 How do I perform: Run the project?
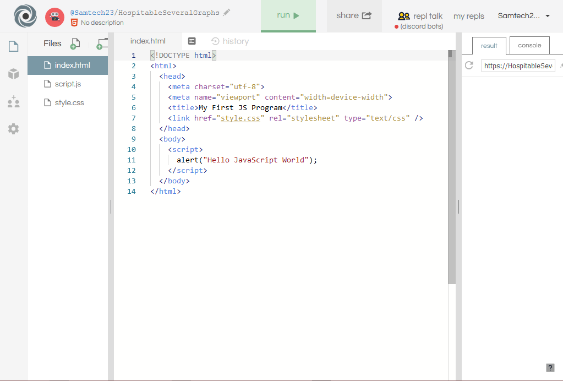[x=288, y=16]
